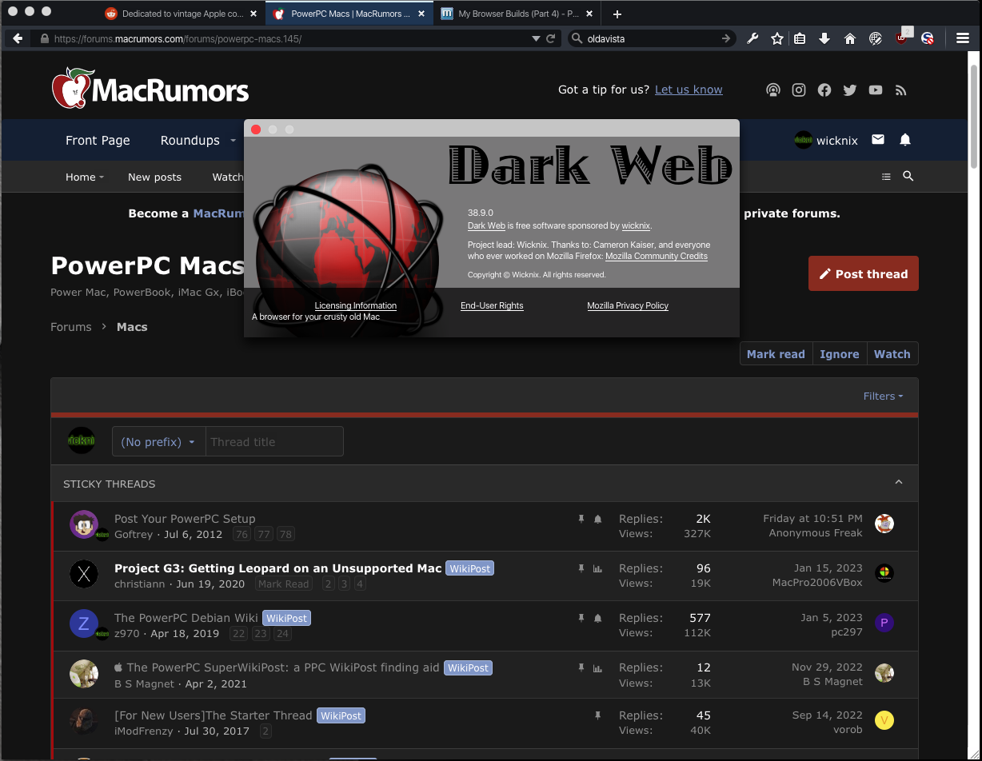The width and height of the screenshot is (982, 761).
Task: Open the inbox envelope icon
Action: coord(878,140)
